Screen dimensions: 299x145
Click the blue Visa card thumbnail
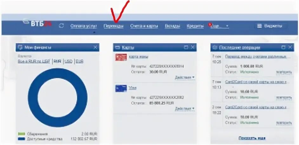coord(121,88)
